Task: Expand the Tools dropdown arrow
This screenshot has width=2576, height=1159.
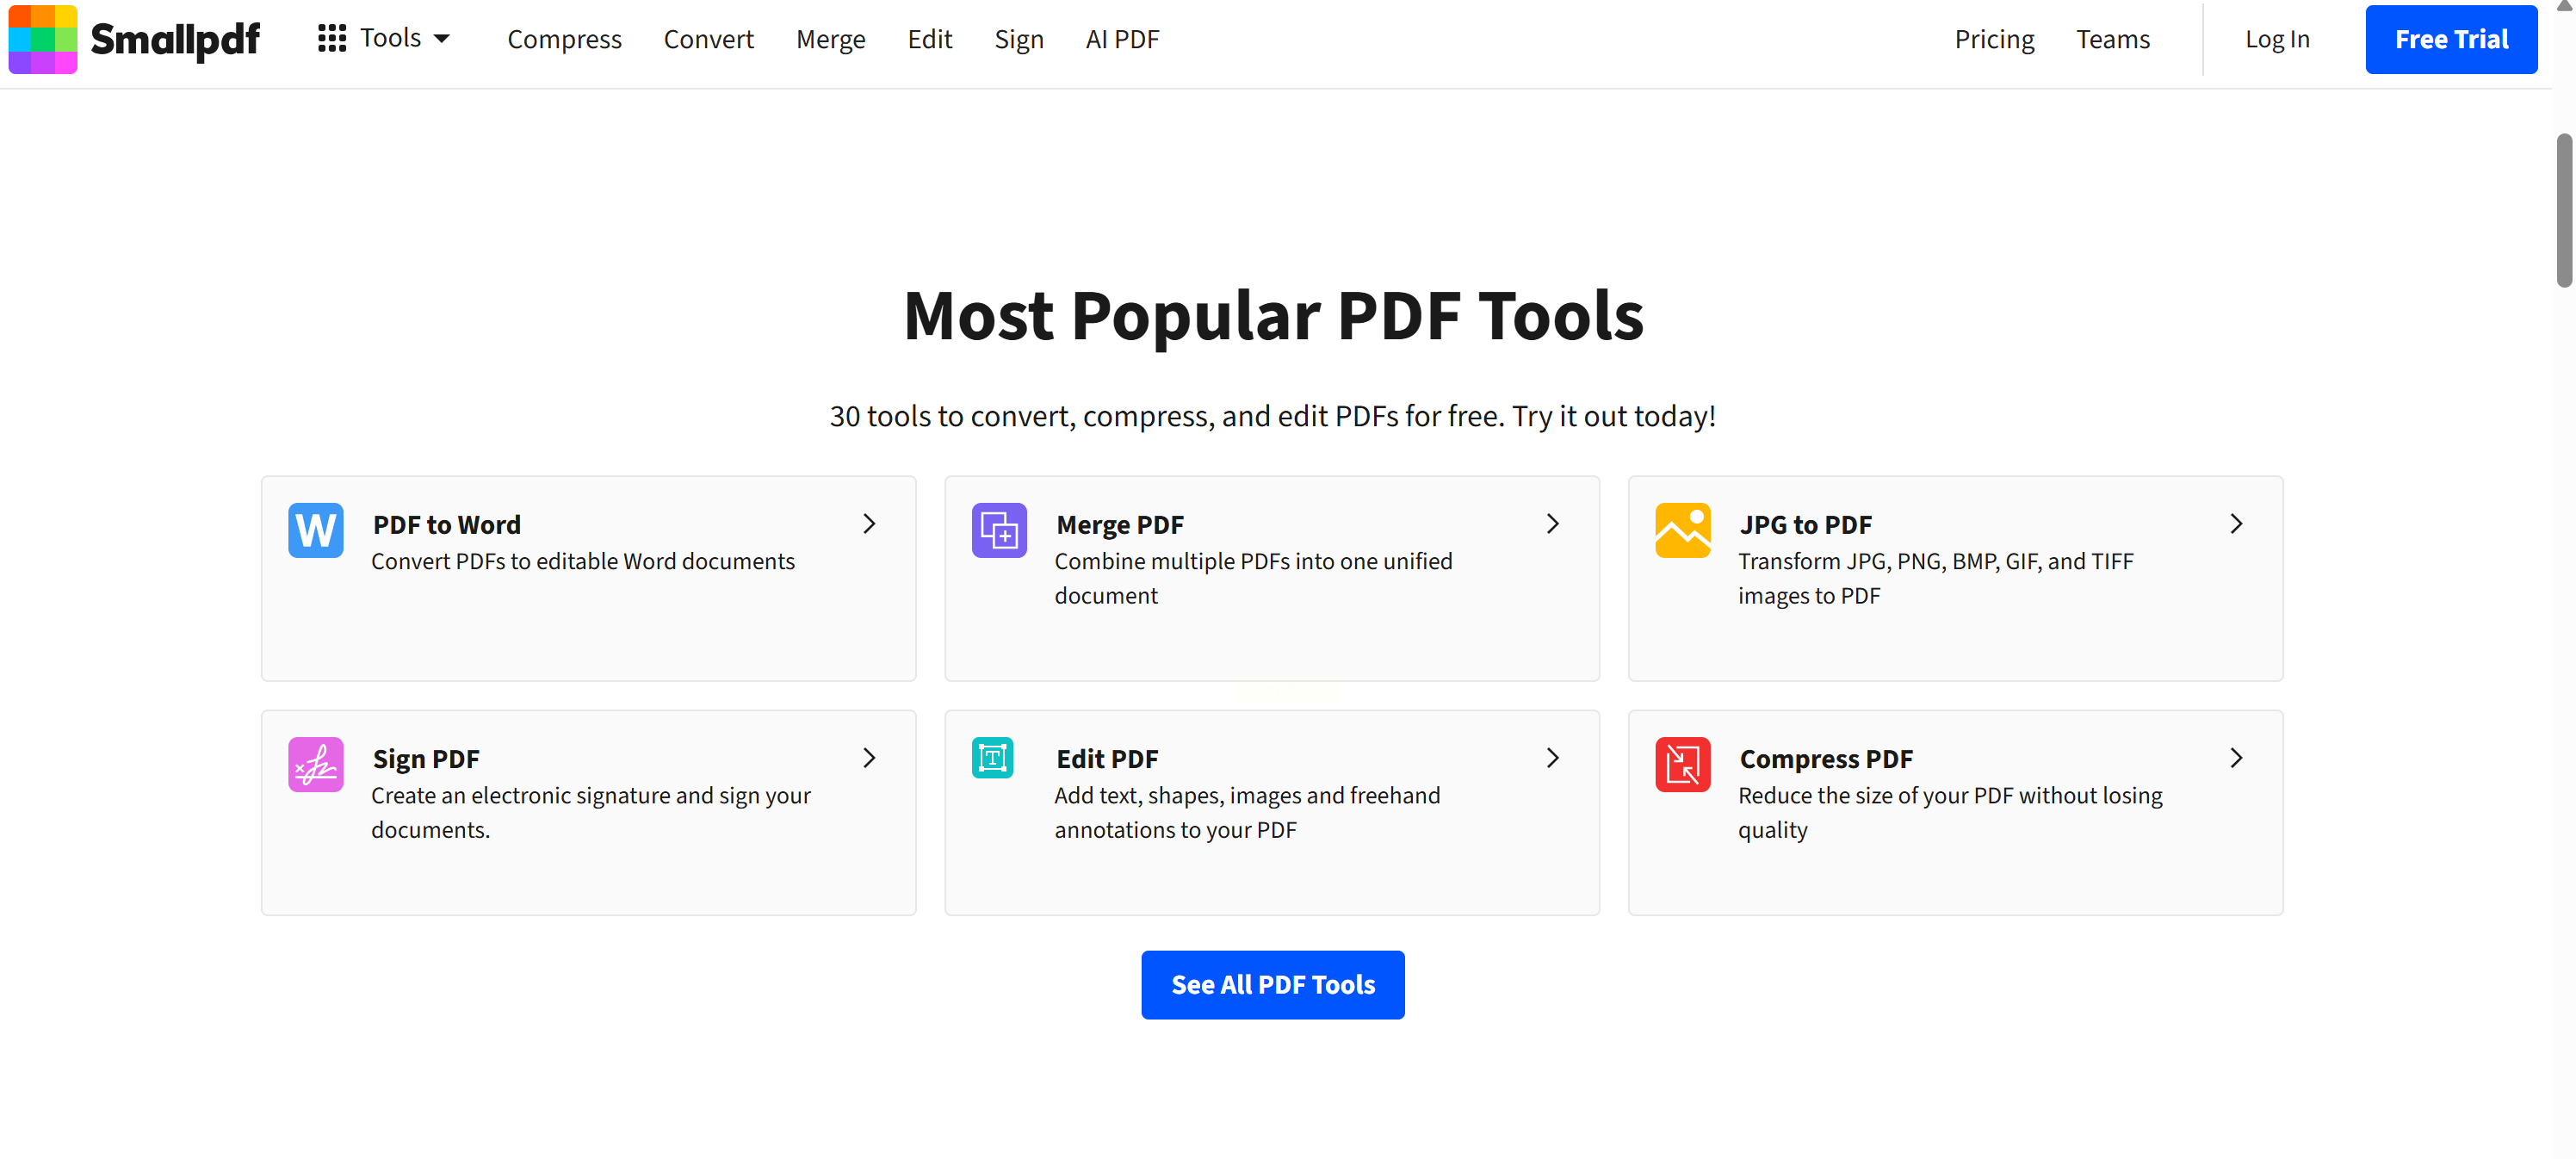Action: click(442, 38)
